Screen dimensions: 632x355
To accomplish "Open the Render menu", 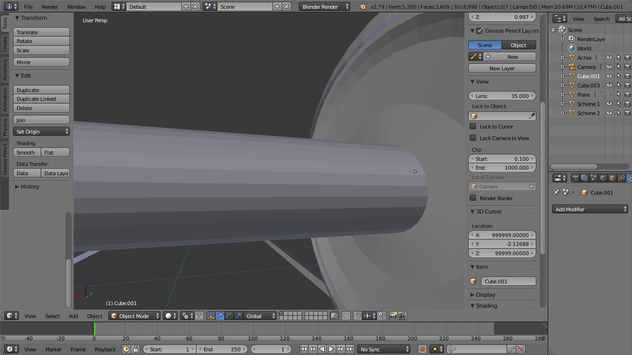I will (50, 7).
